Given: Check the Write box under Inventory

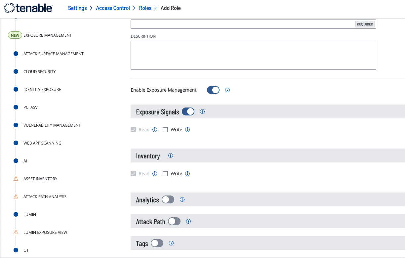Looking at the screenshot, I should (165, 174).
